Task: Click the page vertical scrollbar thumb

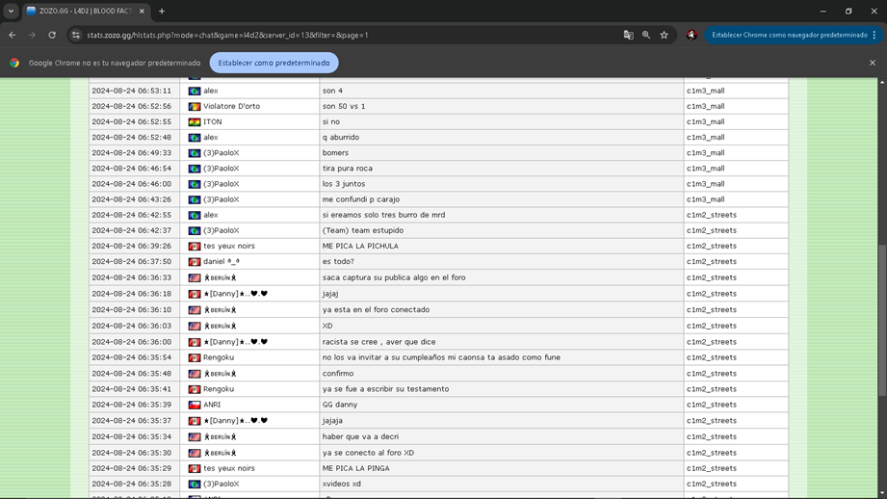Action: click(x=882, y=318)
